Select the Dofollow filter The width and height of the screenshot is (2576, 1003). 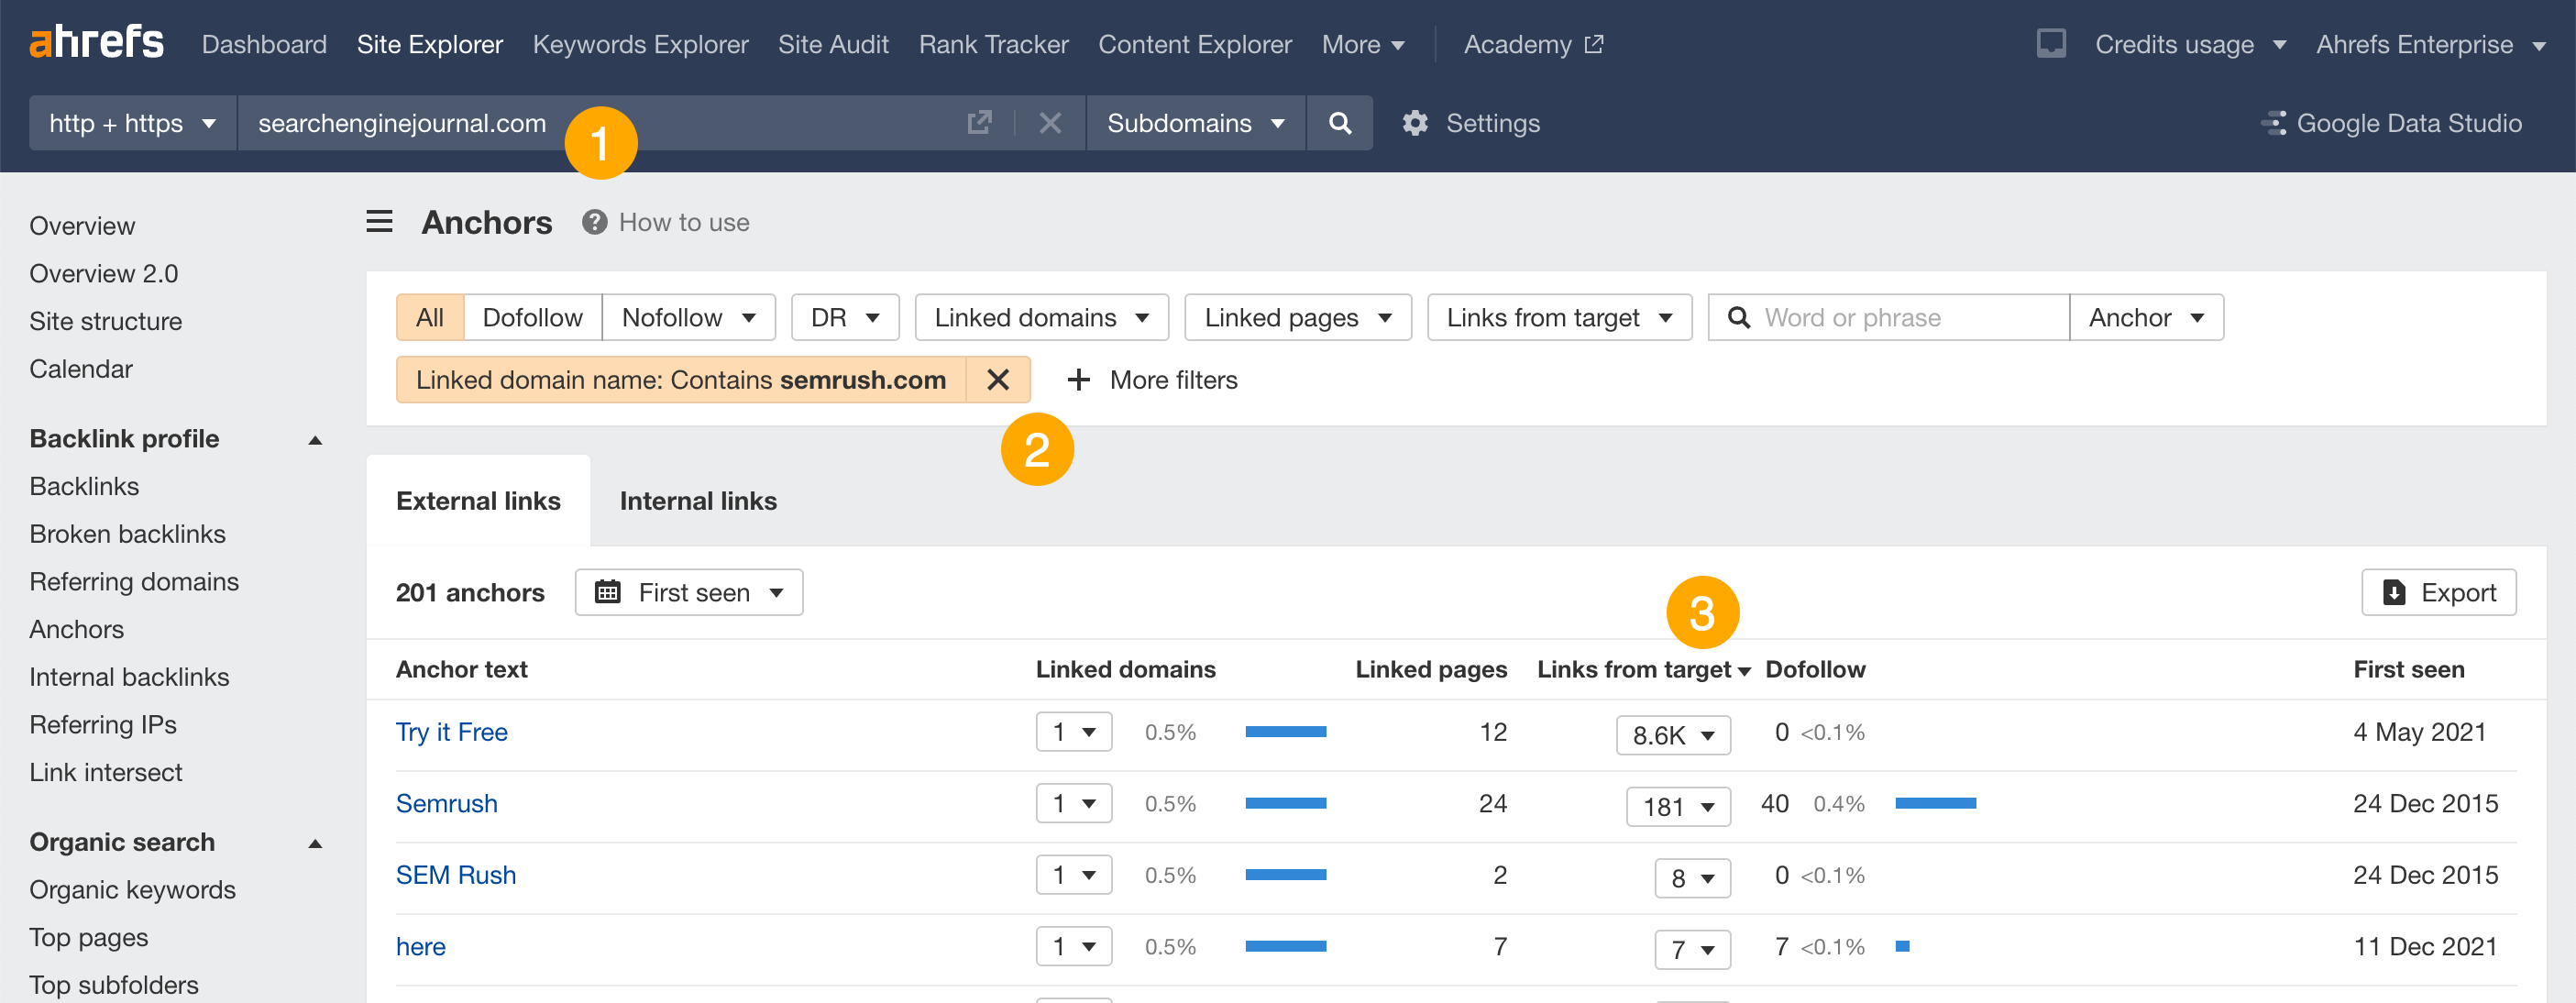(x=532, y=318)
